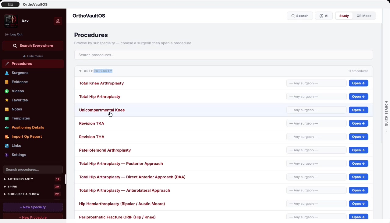Click the Evidence icon in sidebar

click(x=7, y=82)
